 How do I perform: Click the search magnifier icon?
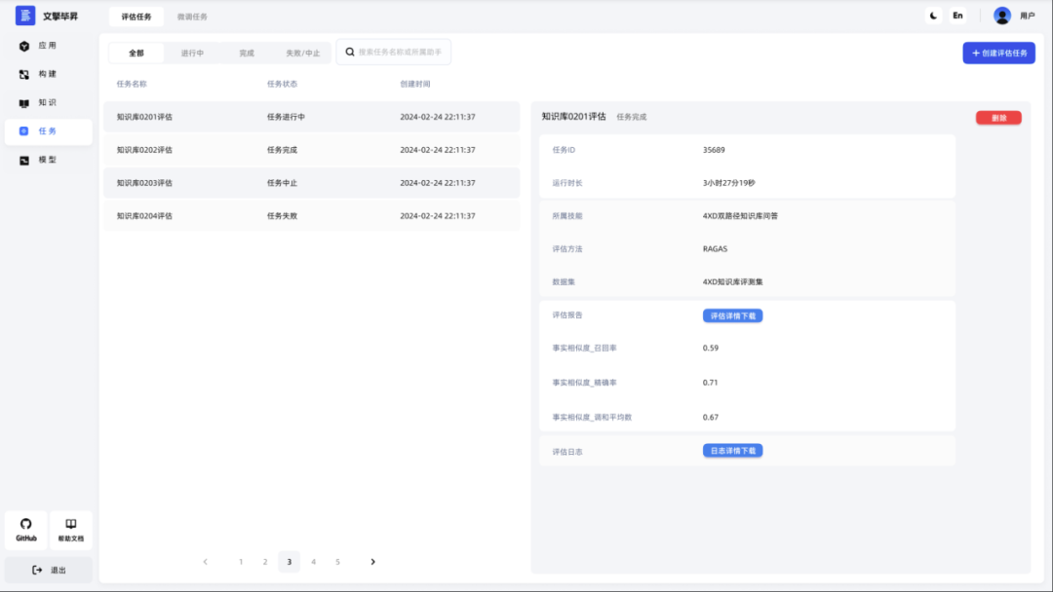[x=350, y=52]
